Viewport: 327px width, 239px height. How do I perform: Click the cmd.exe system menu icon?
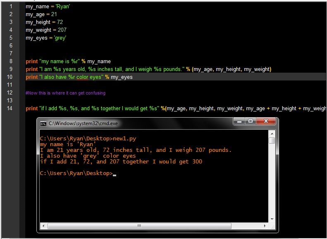click(x=43, y=123)
